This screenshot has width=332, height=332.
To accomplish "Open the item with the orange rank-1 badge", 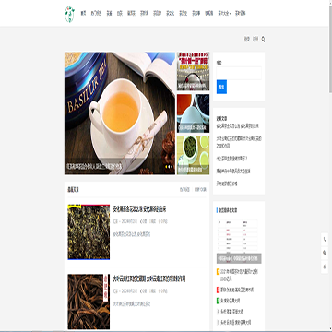I will (238, 276).
